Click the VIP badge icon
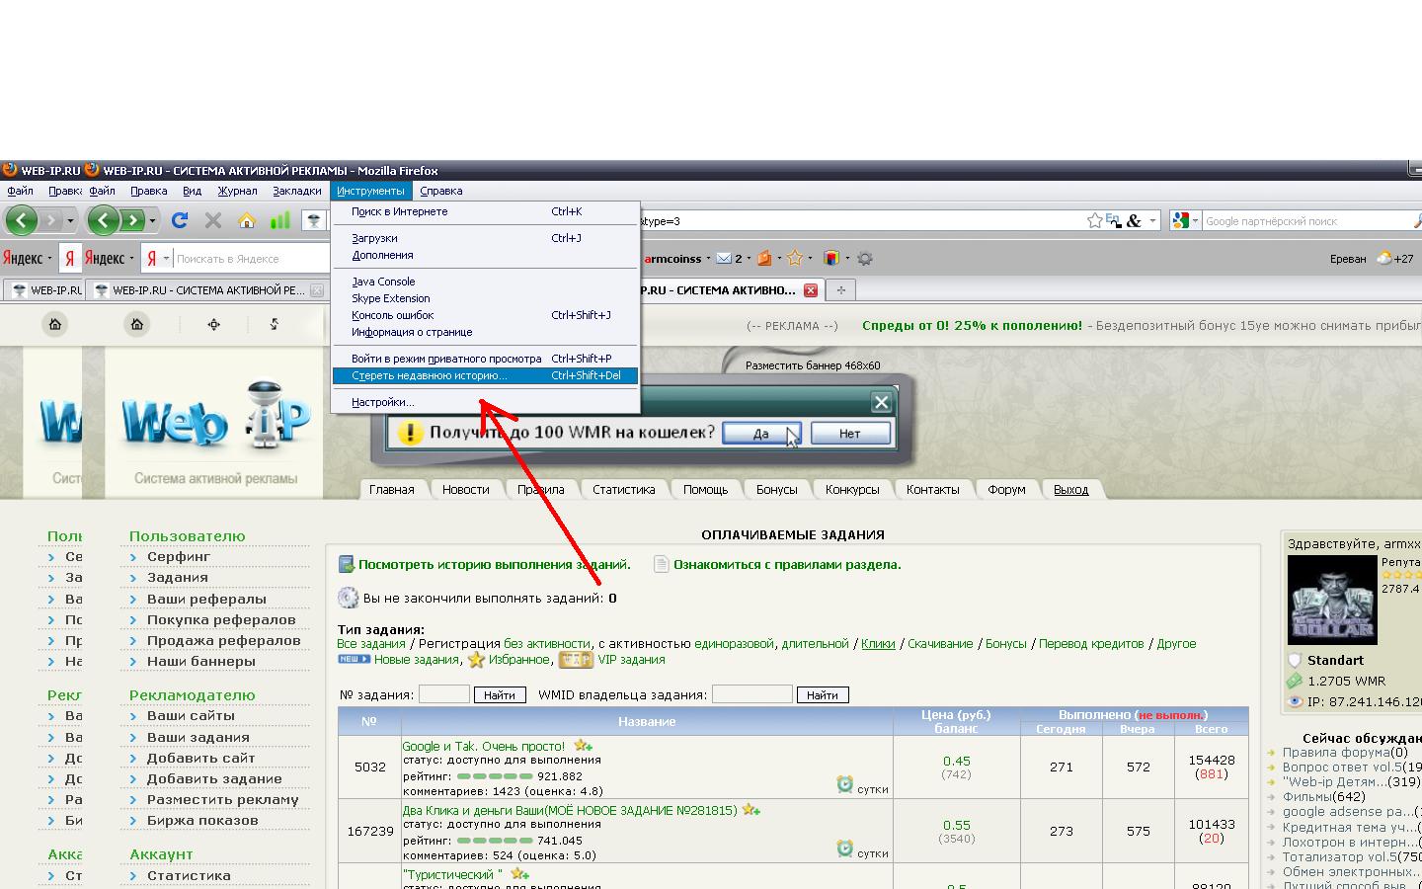The width and height of the screenshot is (1422, 889). tap(576, 660)
